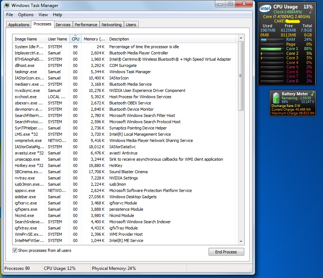Viewport: 323px width, 278px height.
Task: Sort by CPU column header
Action: coord(76,39)
